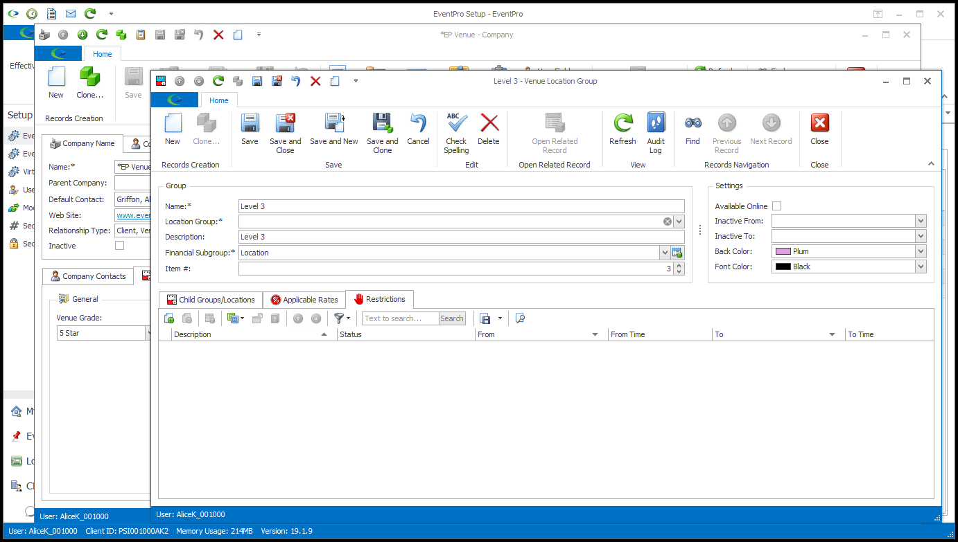This screenshot has height=542, width=958.
Task: Click the Clone green cubes icon in the EP Venue Company ribbon
Action: click(x=90, y=77)
